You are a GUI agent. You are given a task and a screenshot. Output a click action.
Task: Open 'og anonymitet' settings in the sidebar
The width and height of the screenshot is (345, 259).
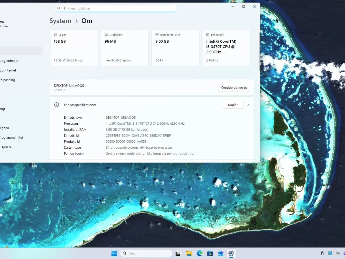coord(12,138)
